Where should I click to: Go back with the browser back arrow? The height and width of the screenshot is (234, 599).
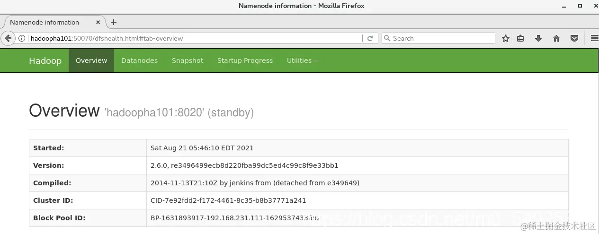pos(8,38)
